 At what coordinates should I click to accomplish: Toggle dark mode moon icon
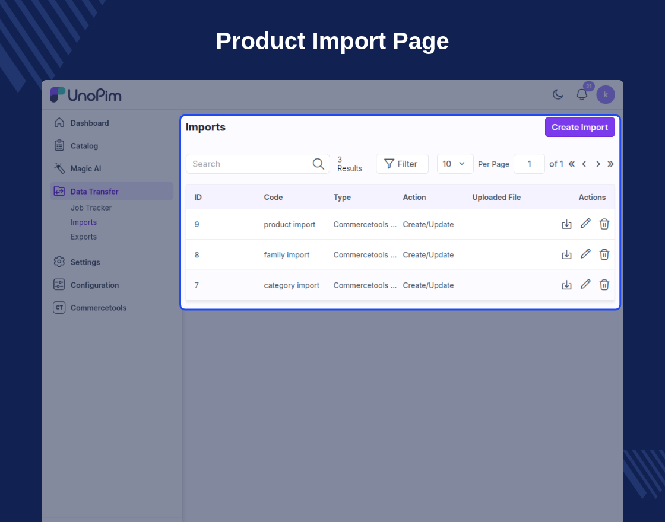coord(558,94)
